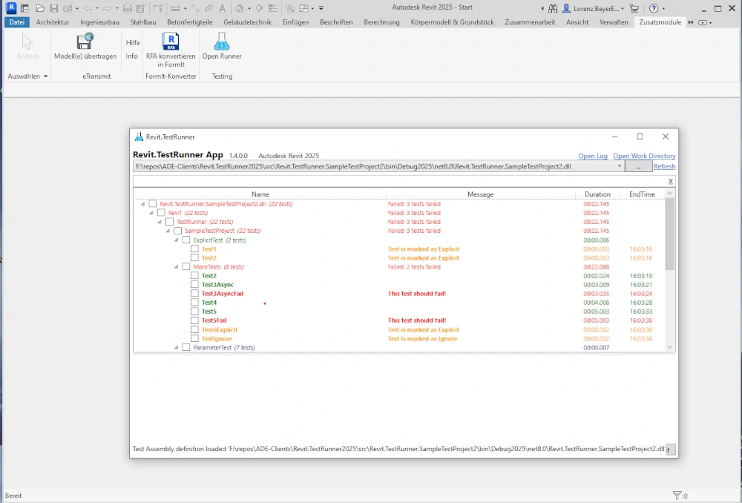Collapse the ParameterTest tree node

tap(176, 347)
